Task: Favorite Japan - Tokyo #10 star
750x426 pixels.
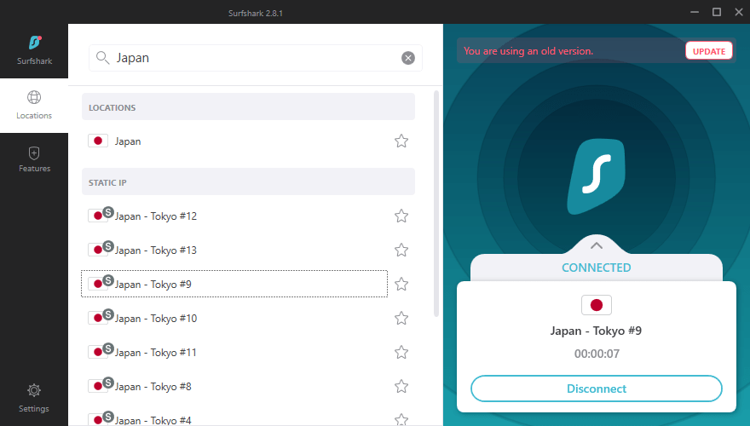Action: click(x=401, y=319)
